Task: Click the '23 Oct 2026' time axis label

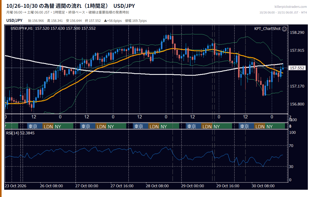Action: click(x=15, y=186)
